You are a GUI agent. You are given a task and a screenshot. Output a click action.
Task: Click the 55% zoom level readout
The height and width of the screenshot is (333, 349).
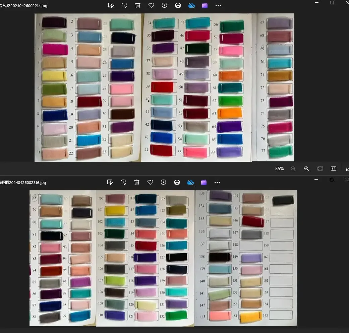280,169
